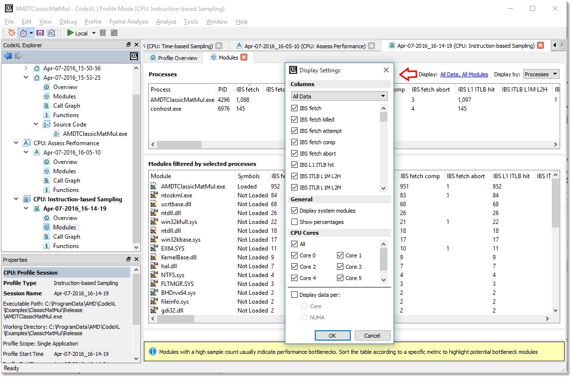Enable Display data per checkbox

tap(295, 295)
